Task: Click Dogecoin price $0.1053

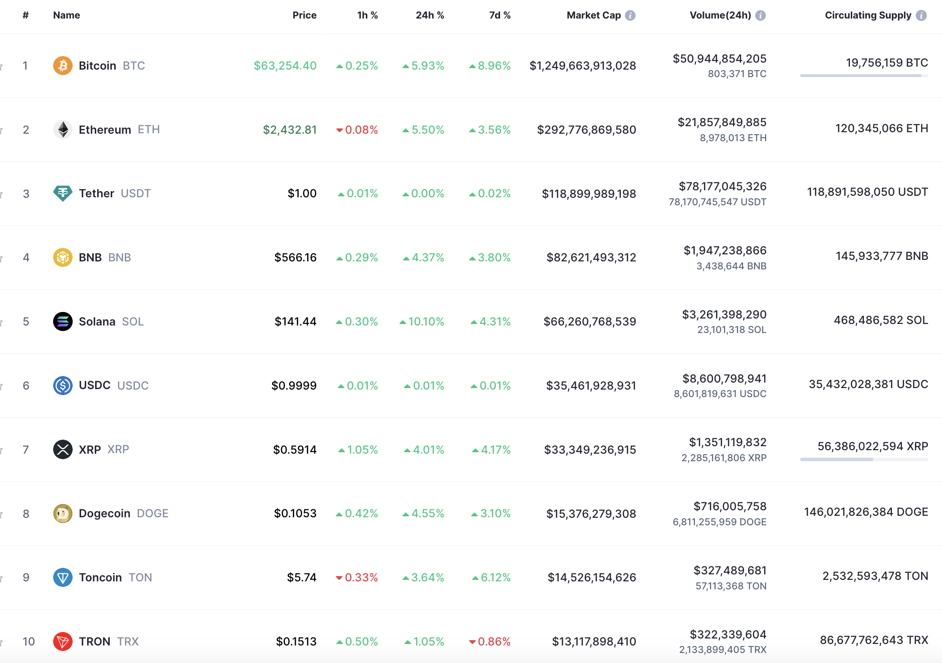Action: point(295,513)
